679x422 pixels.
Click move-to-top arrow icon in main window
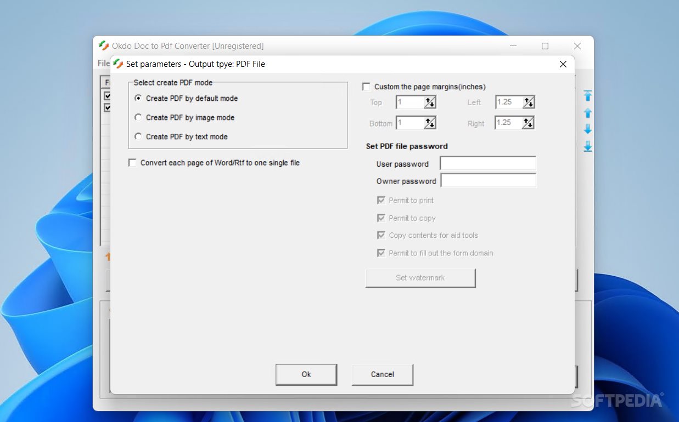pyautogui.click(x=587, y=95)
